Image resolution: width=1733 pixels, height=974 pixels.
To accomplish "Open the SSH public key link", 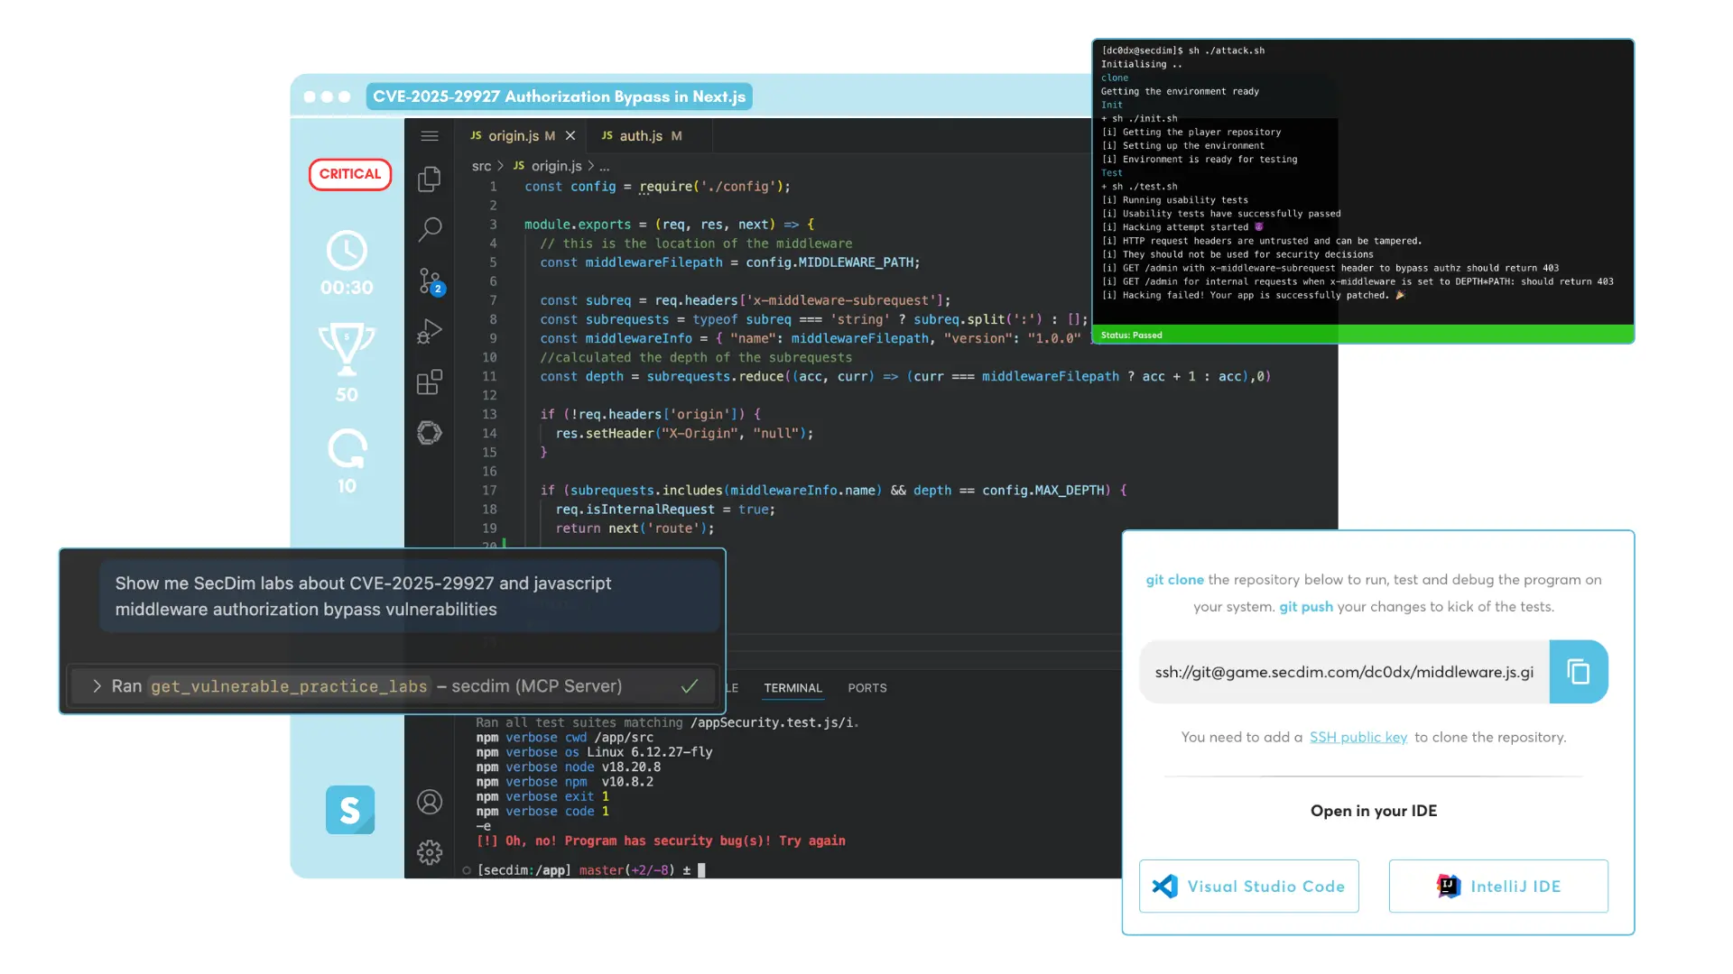I will point(1358,737).
